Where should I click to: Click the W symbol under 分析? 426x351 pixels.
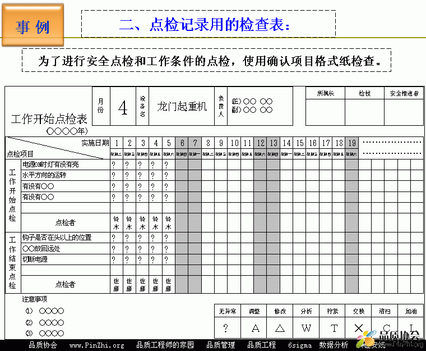306,328
